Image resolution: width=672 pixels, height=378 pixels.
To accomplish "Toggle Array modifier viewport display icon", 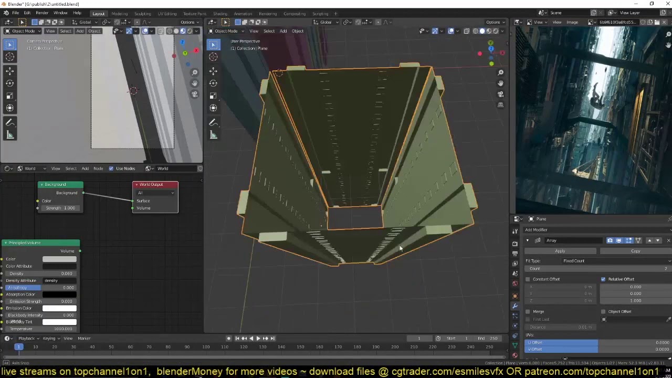I will tap(619, 240).
